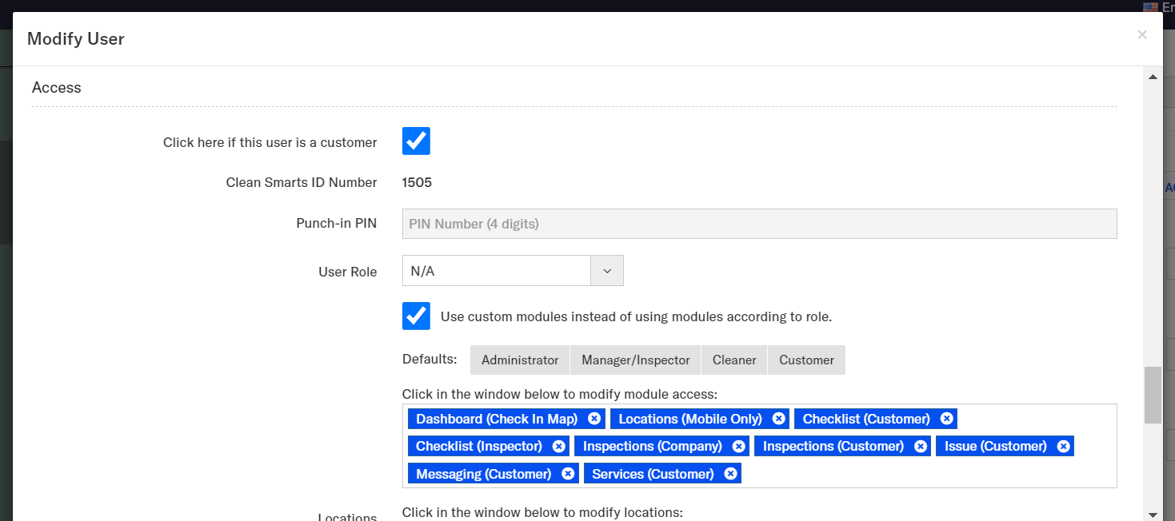Viewport: 1175px width, 521px height.
Task: Remove Issue (Customer) module tag
Action: 1063,447
